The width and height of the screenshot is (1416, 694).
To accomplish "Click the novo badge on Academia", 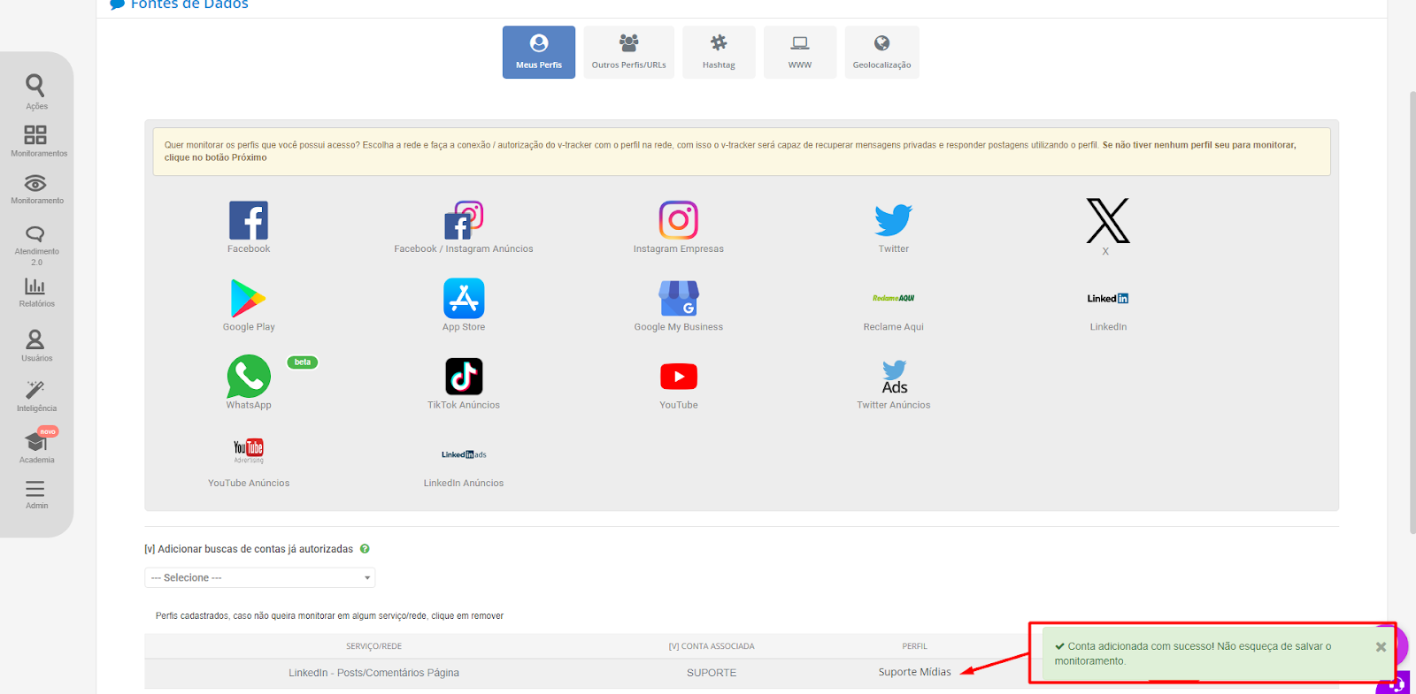I will click(x=48, y=432).
